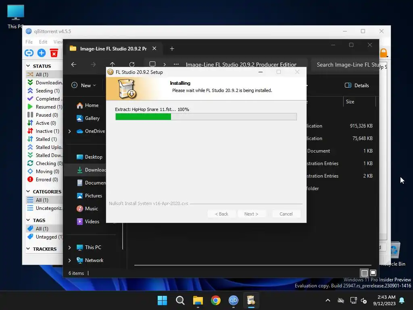
Task: Select All (1) under STATUS
Action: [45, 74]
